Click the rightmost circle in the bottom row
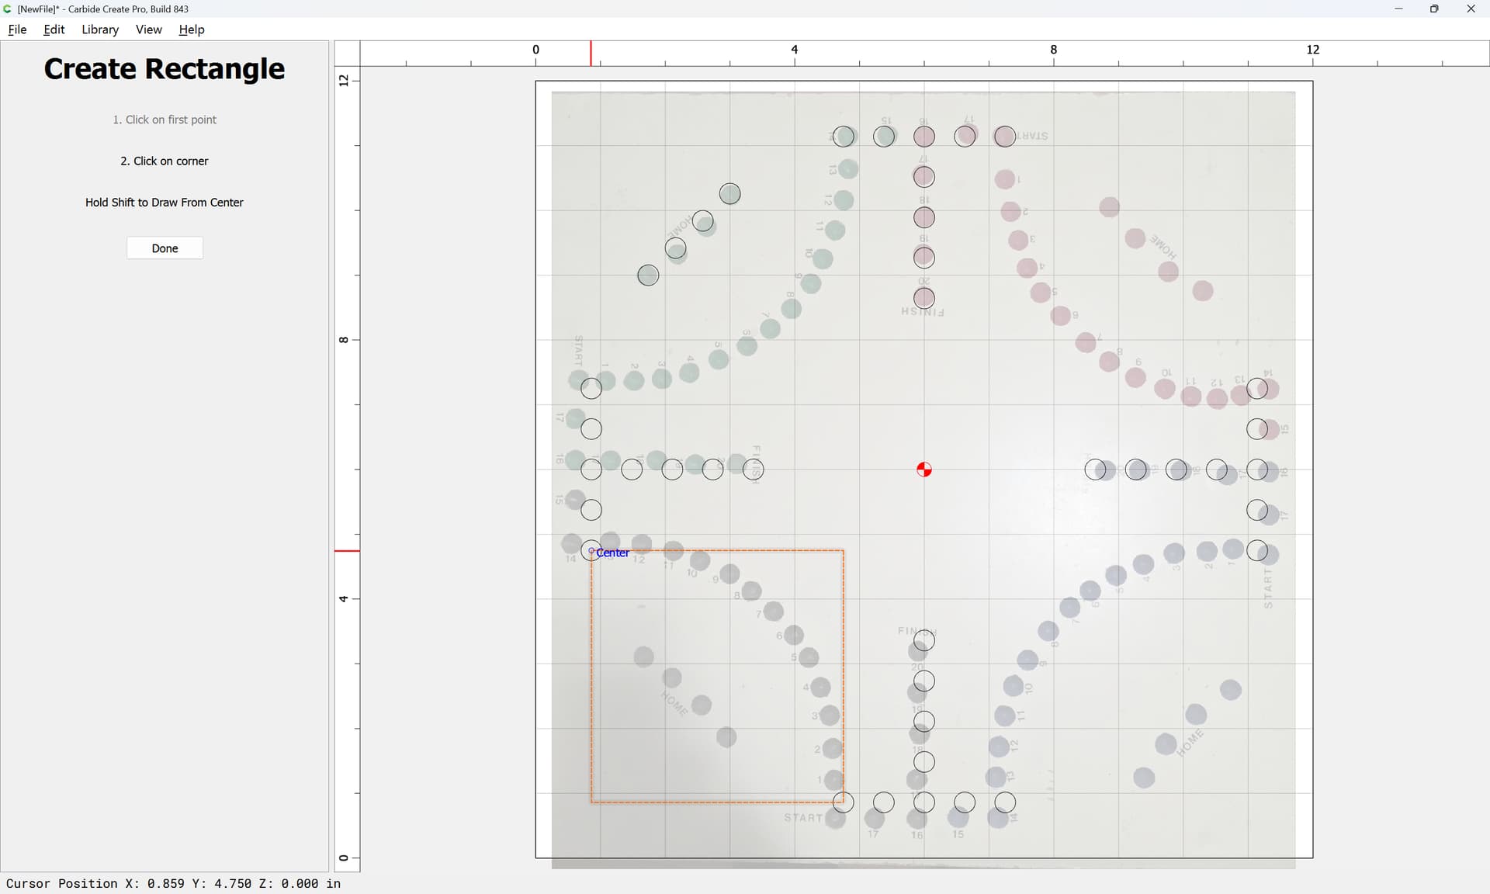Image resolution: width=1490 pixels, height=894 pixels. (1005, 802)
